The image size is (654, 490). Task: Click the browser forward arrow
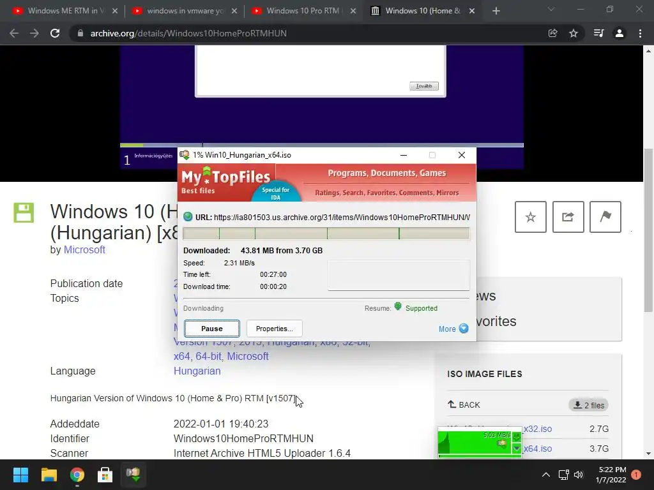coord(34,33)
